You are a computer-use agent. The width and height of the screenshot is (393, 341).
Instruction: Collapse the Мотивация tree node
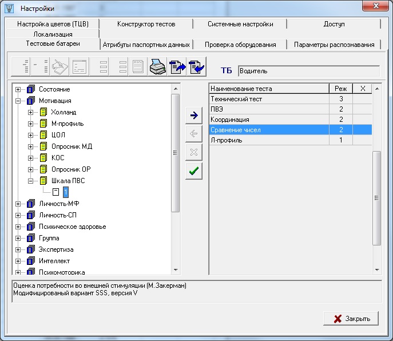pyautogui.click(x=18, y=101)
